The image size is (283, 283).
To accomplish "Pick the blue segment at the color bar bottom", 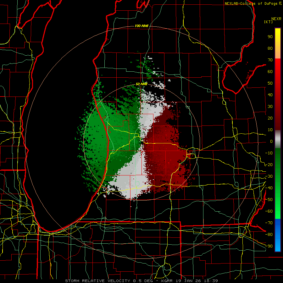I will pos(278,235).
